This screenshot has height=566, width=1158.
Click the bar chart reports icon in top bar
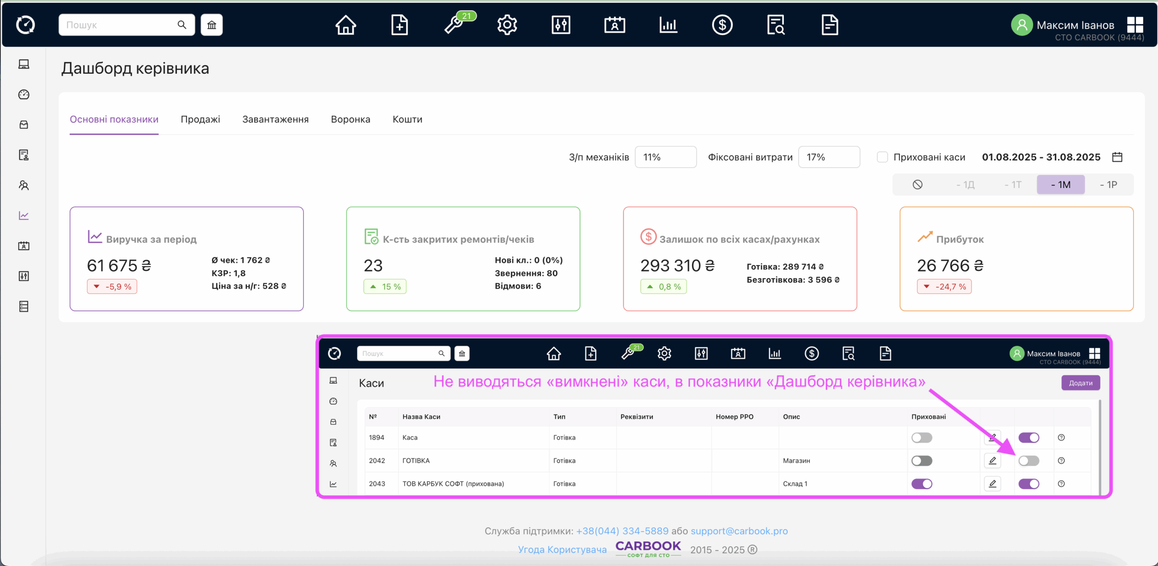coord(668,25)
